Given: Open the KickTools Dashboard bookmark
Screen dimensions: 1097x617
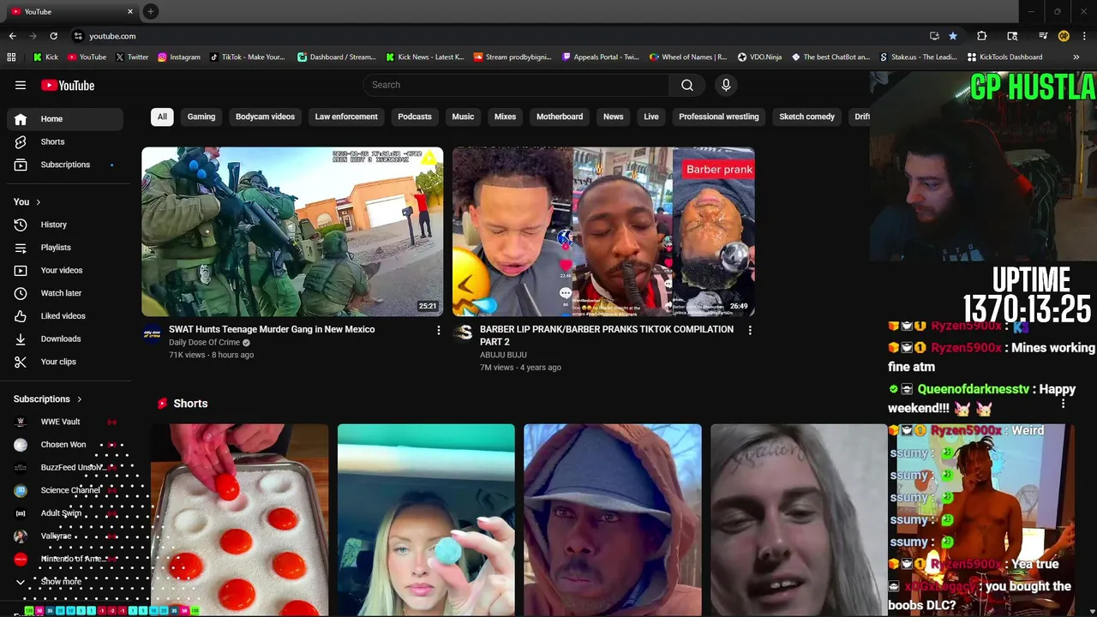Looking at the screenshot, I should point(1004,57).
